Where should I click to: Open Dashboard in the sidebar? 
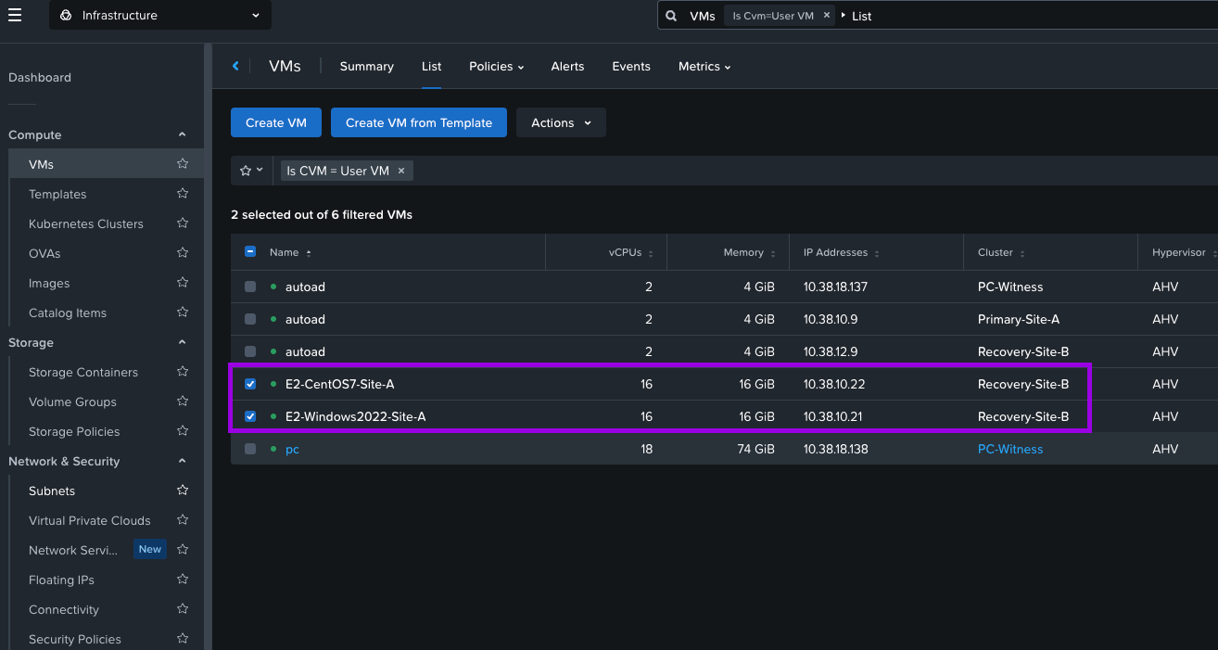click(40, 77)
